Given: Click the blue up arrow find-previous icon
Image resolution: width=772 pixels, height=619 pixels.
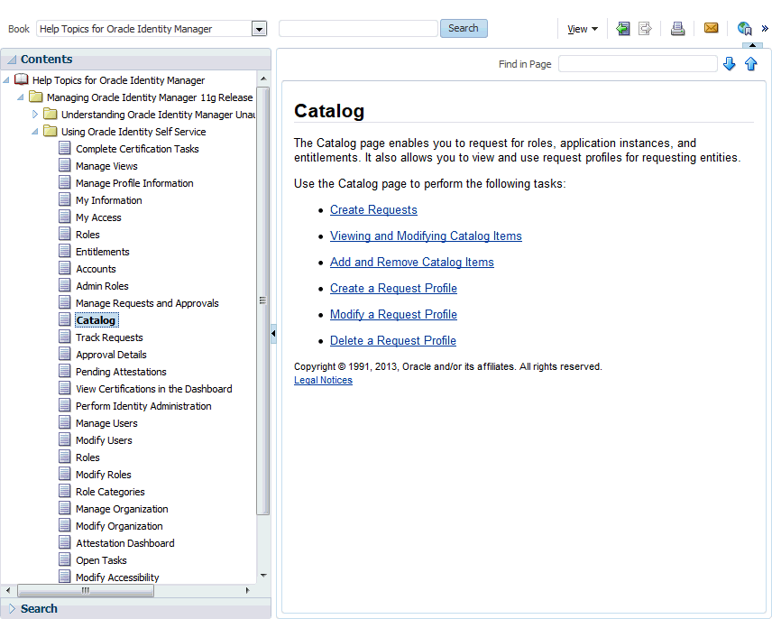Looking at the screenshot, I should pos(751,63).
